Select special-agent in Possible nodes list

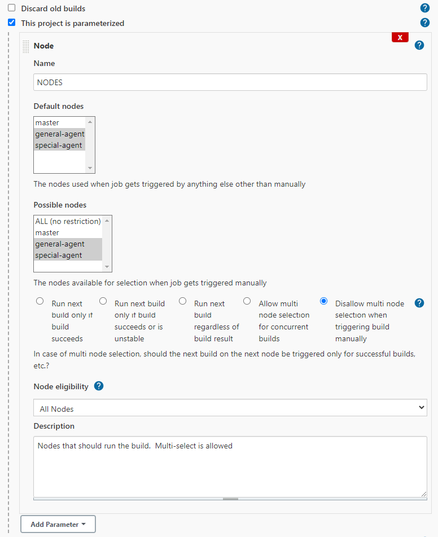click(x=68, y=255)
